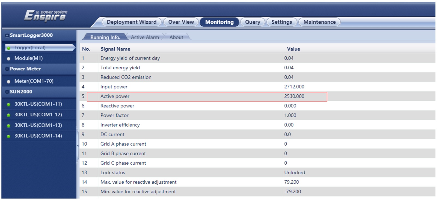Switch to the Over View tab
Viewport: 439px width, 201px height.
tap(181, 22)
